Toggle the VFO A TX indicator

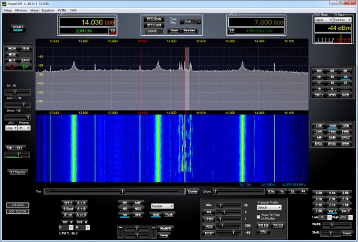click(113, 31)
